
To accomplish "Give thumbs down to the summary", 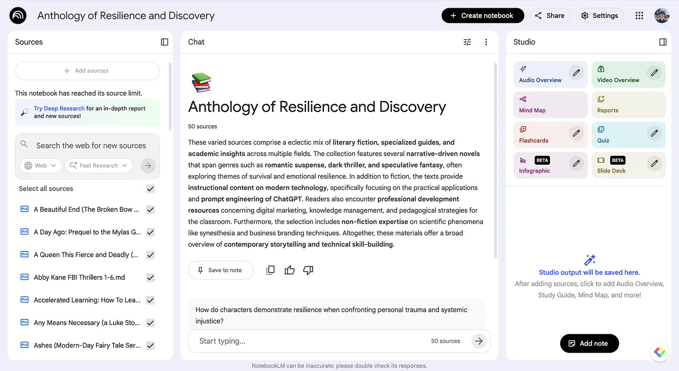I will 308,270.
